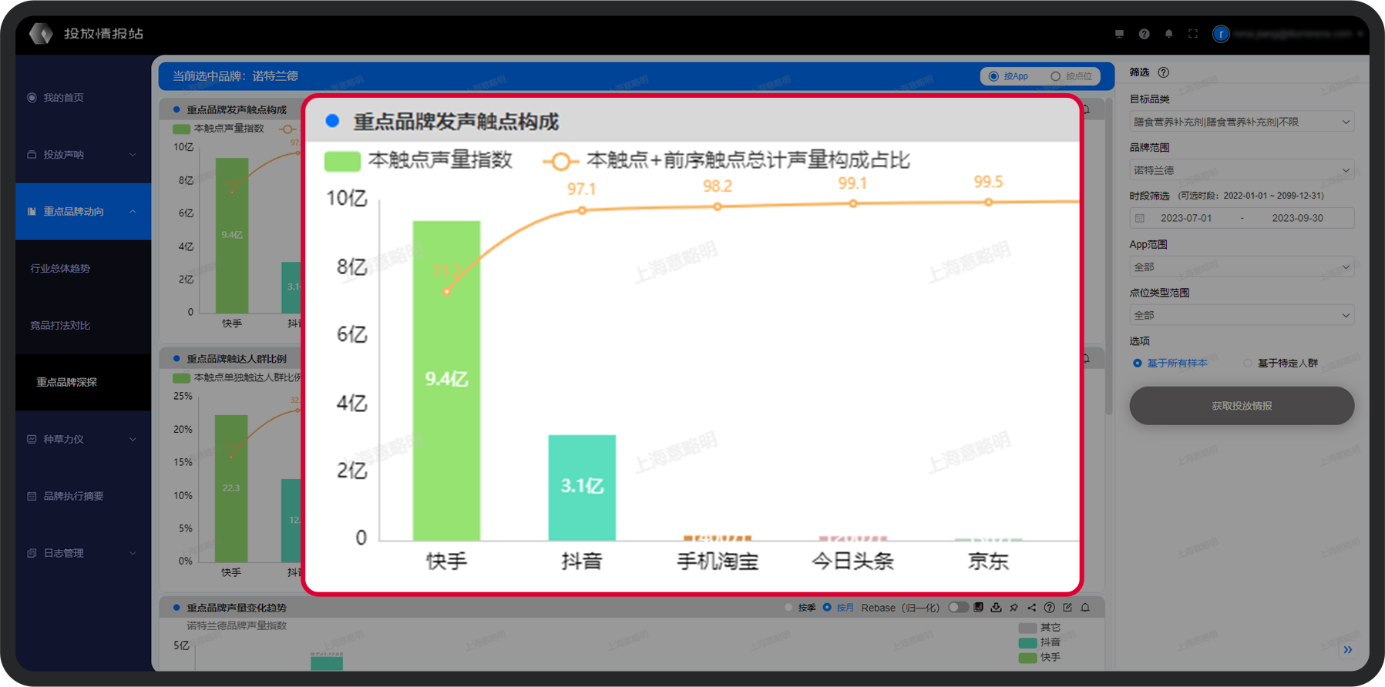Click the help icon beside 筛选
Image resolution: width=1385 pixels, height=687 pixels.
coord(1164,72)
